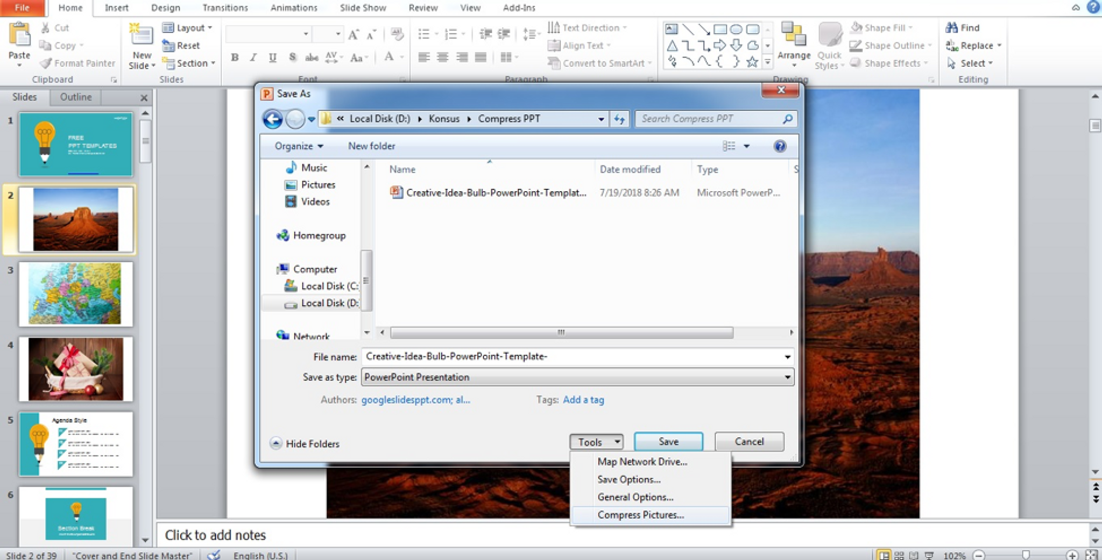The width and height of the screenshot is (1102, 560).
Task: Change the file view layout icon
Action: tap(729, 146)
